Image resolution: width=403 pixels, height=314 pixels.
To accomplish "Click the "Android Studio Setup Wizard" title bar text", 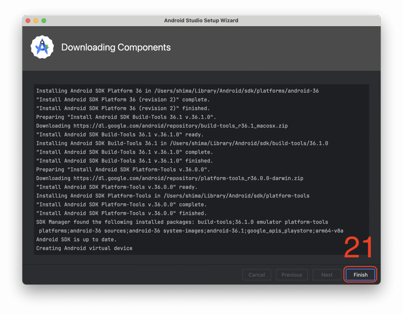I will [x=201, y=20].
